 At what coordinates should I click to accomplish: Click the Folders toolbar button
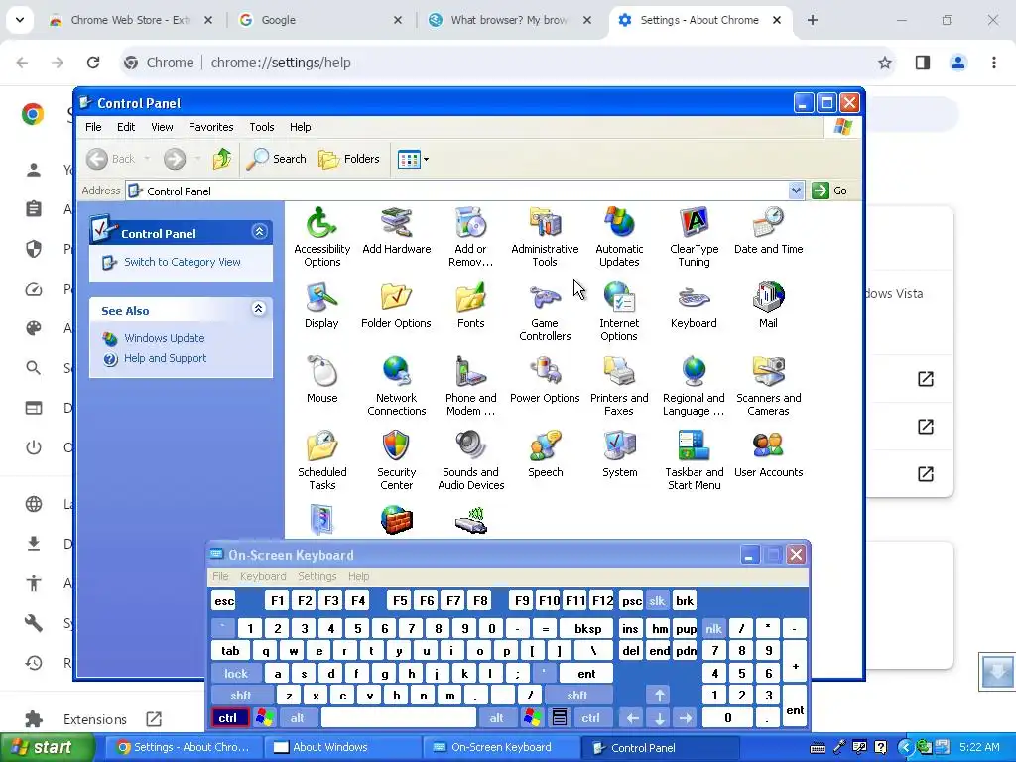(349, 159)
